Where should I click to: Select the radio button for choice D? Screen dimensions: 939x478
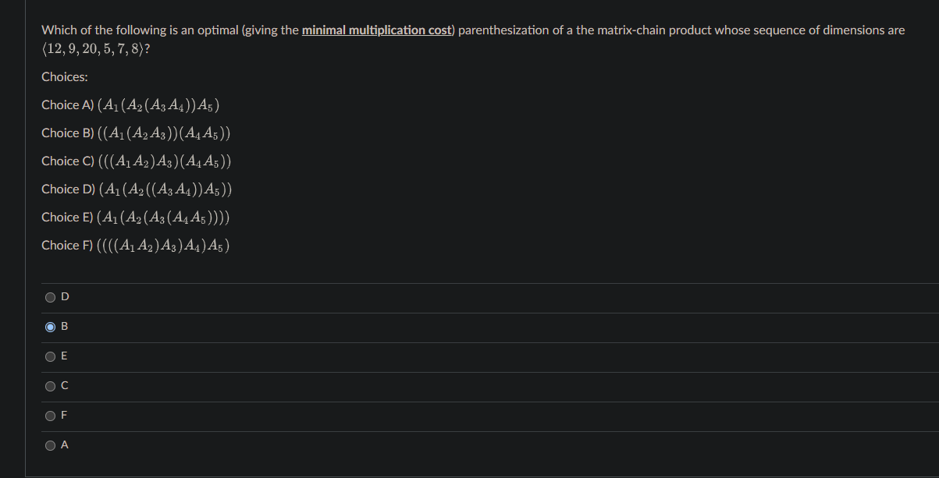click(x=50, y=296)
